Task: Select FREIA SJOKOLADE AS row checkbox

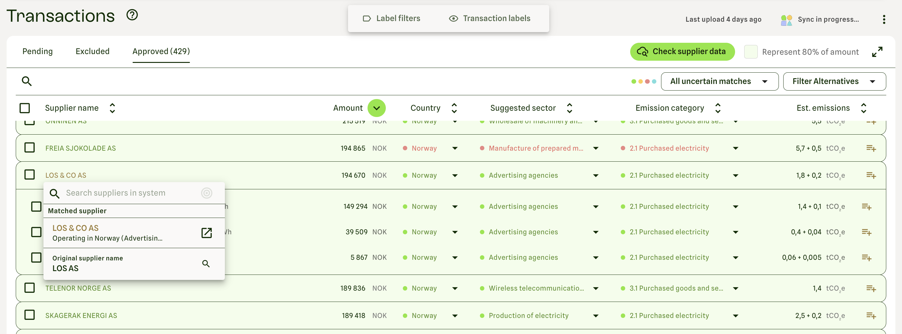Action: point(29,148)
